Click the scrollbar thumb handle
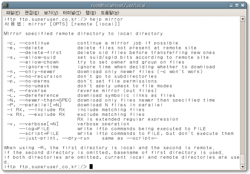 click(242, 159)
